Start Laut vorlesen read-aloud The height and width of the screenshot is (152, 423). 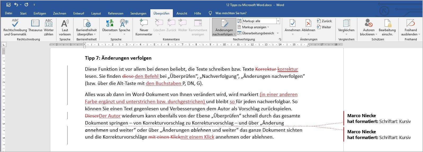coord(65,24)
